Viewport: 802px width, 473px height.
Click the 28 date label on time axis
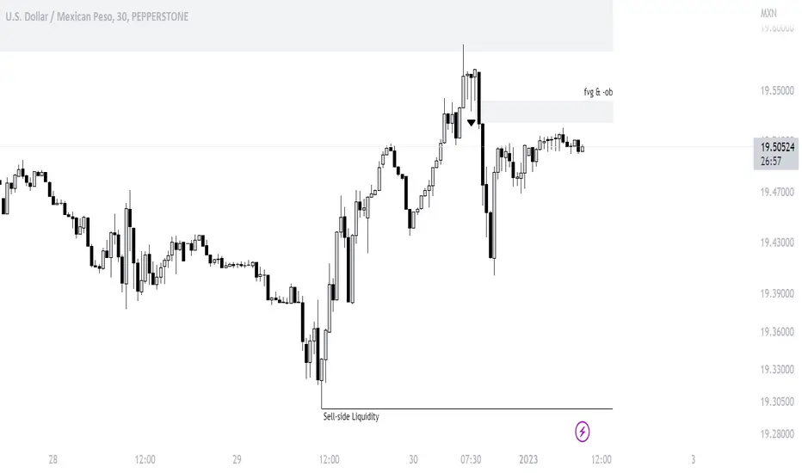click(52, 459)
